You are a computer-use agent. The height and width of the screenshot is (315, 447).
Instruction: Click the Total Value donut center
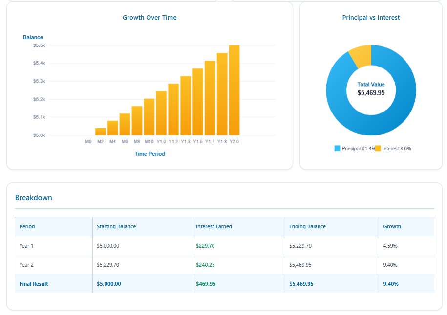(371, 89)
